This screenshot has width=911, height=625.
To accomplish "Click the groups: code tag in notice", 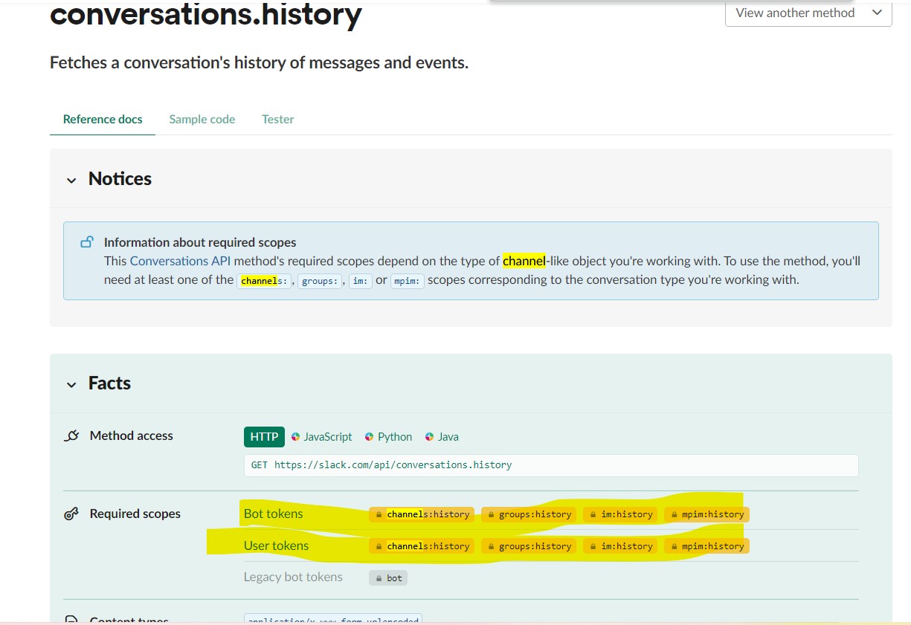I will point(320,281).
